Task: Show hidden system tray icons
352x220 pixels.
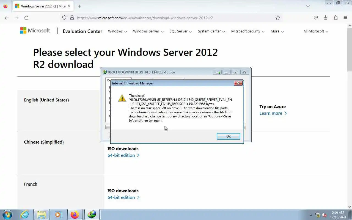Action: point(311,215)
